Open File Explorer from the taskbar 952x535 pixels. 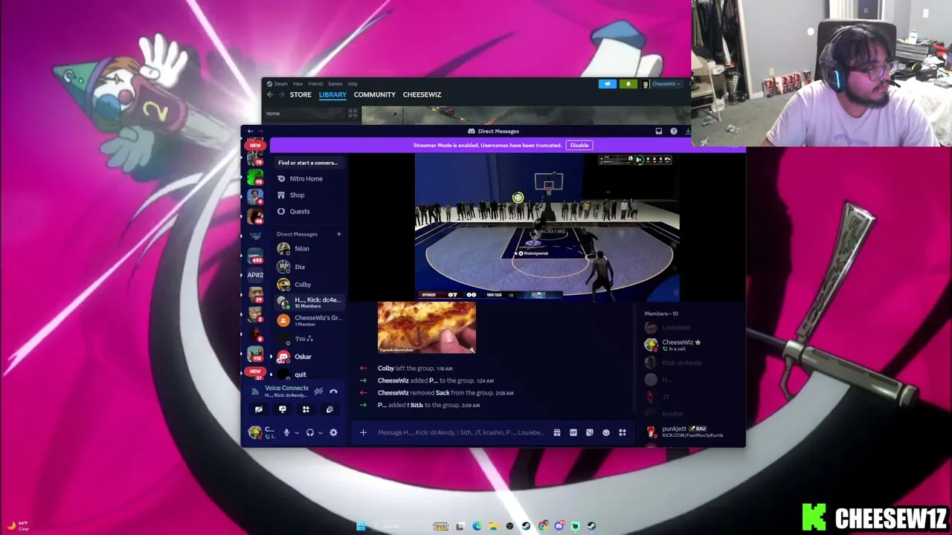[493, 526]
